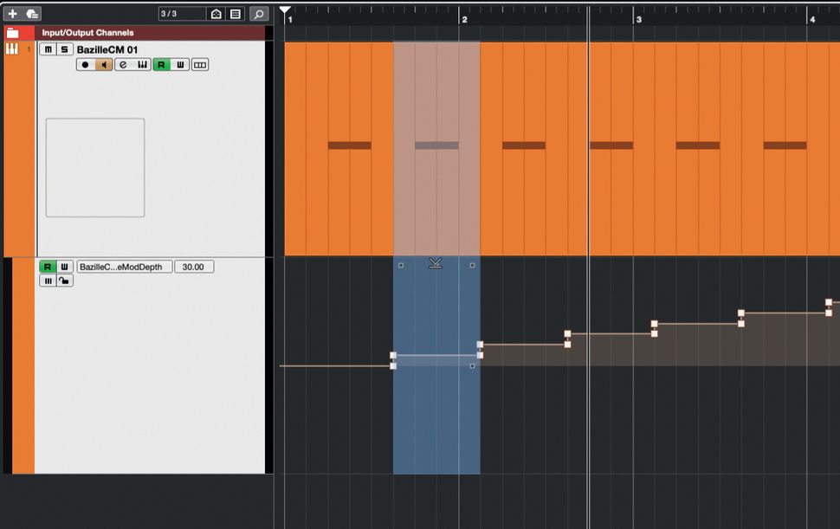Screen dimensions: 840x529
Task: Select the Edit Channel Settings icon on BazilleCM 01
Action: coord(121,64)
